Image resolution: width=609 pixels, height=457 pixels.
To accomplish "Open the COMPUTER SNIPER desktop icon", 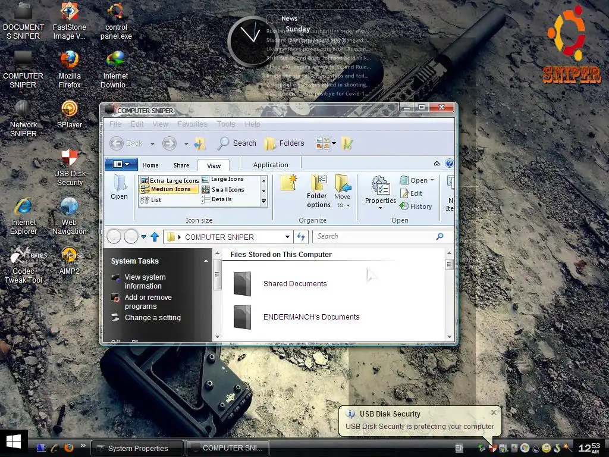I will coord(23,69).
